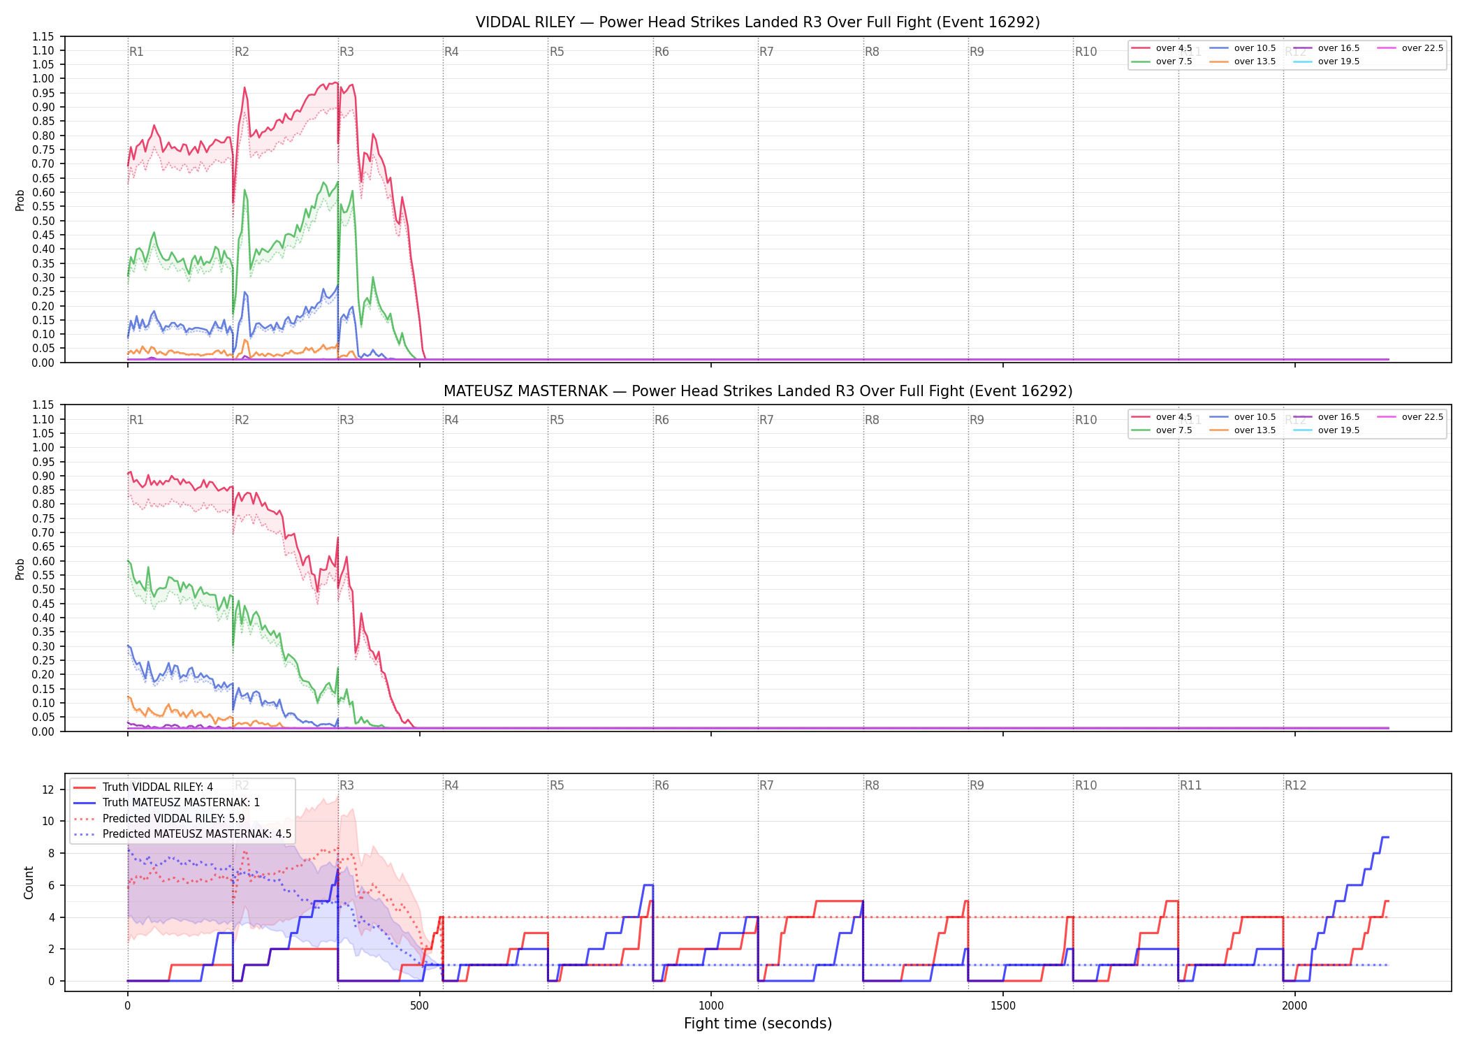
Task: Click the Mateusz Masternak chart title
Action: tap(758, 391)
